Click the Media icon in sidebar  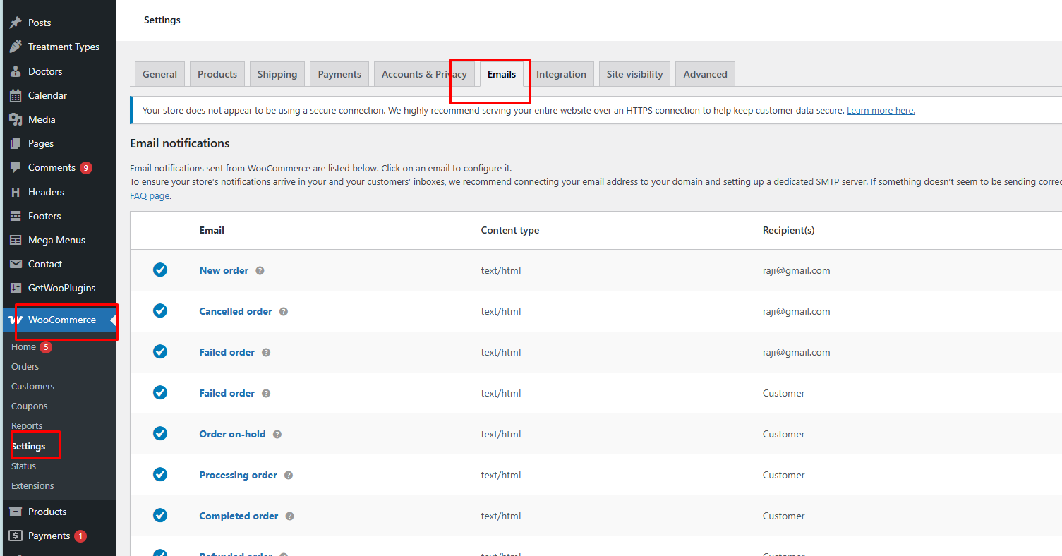click(x=16, y=119)
